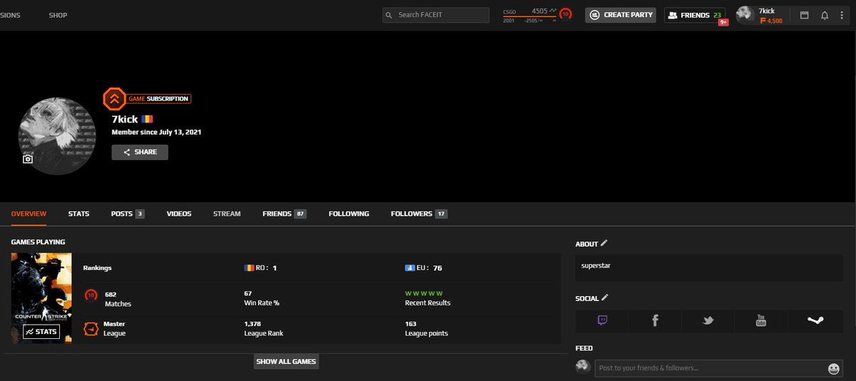Click the W W W W W recent results

coord(424,293)
